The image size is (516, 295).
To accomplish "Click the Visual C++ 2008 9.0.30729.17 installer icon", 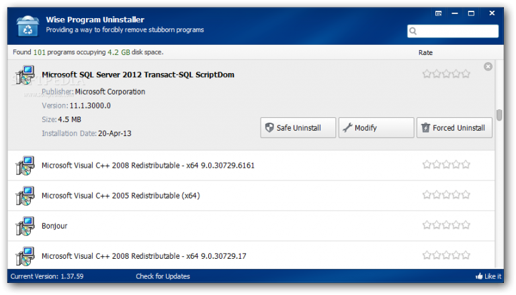I will [25, 256].
